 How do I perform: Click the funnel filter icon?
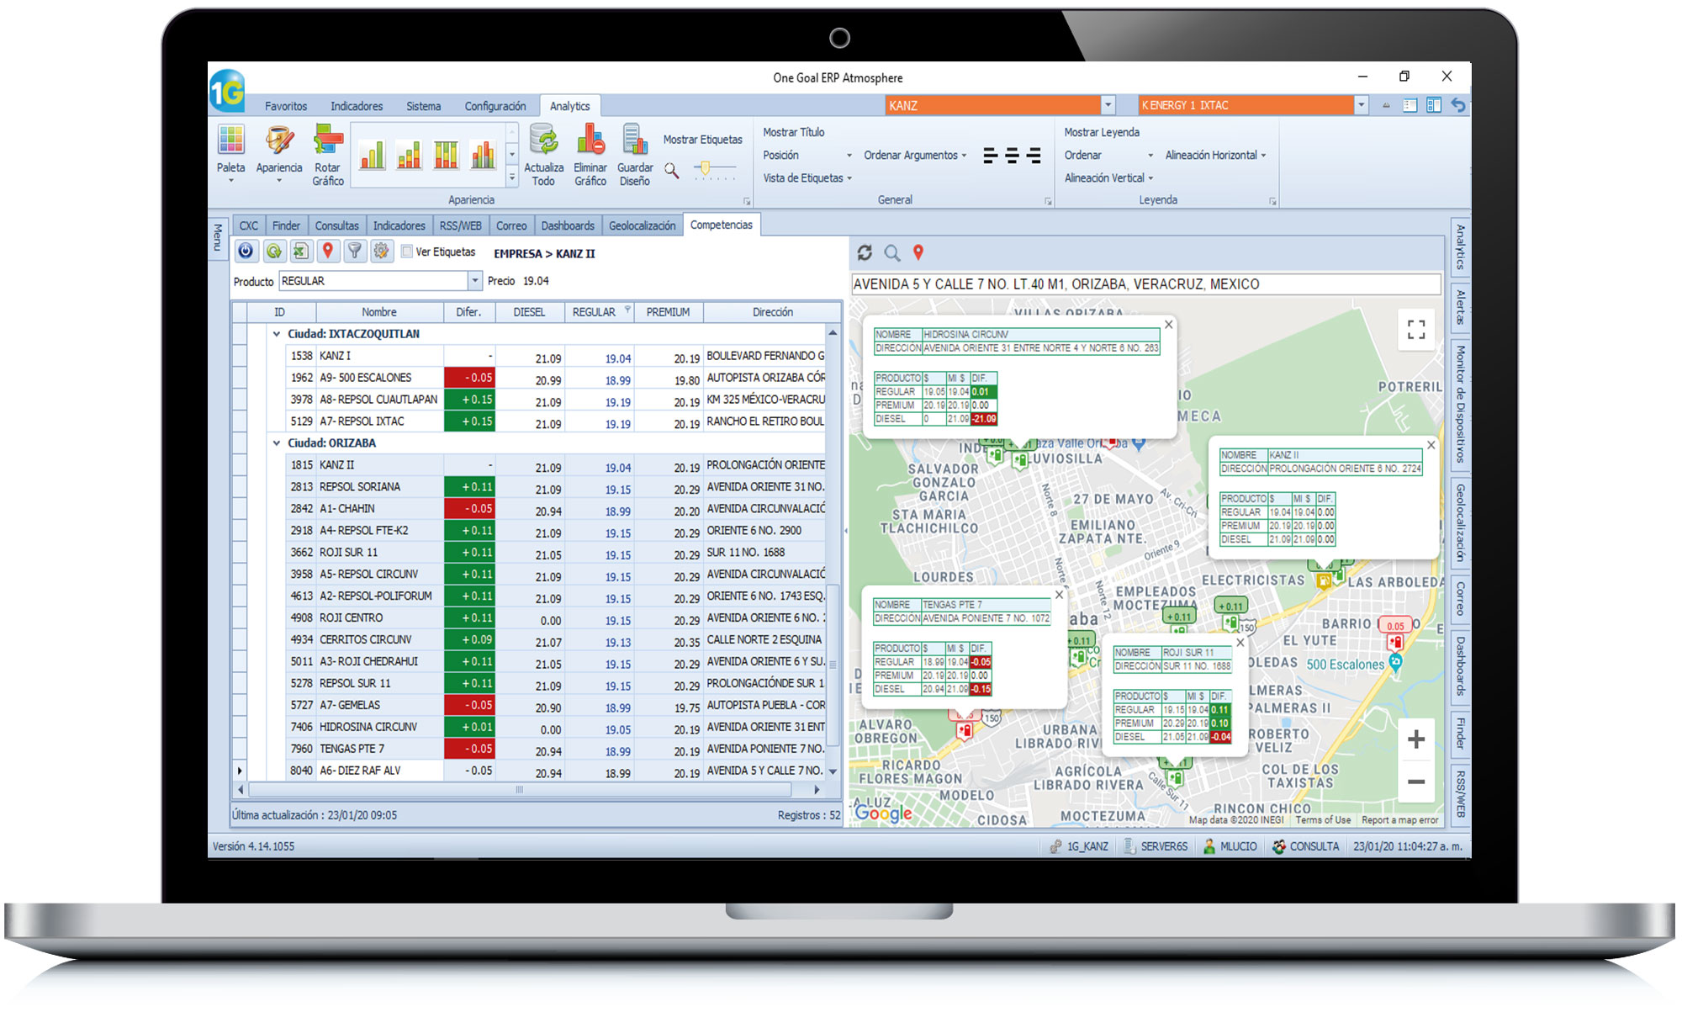[355, 251]
